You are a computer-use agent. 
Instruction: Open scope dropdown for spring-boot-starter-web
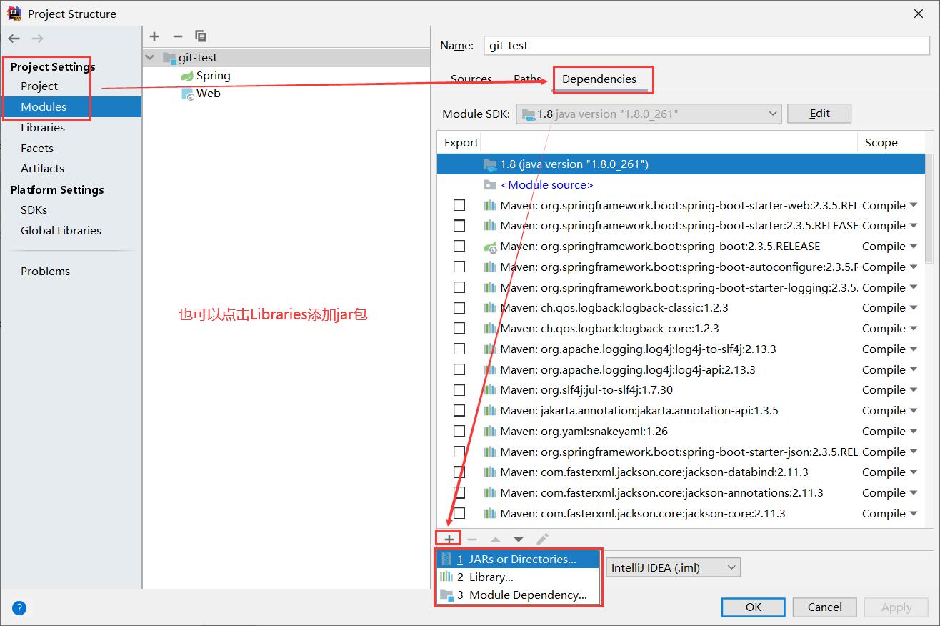[x=914, y=206]
